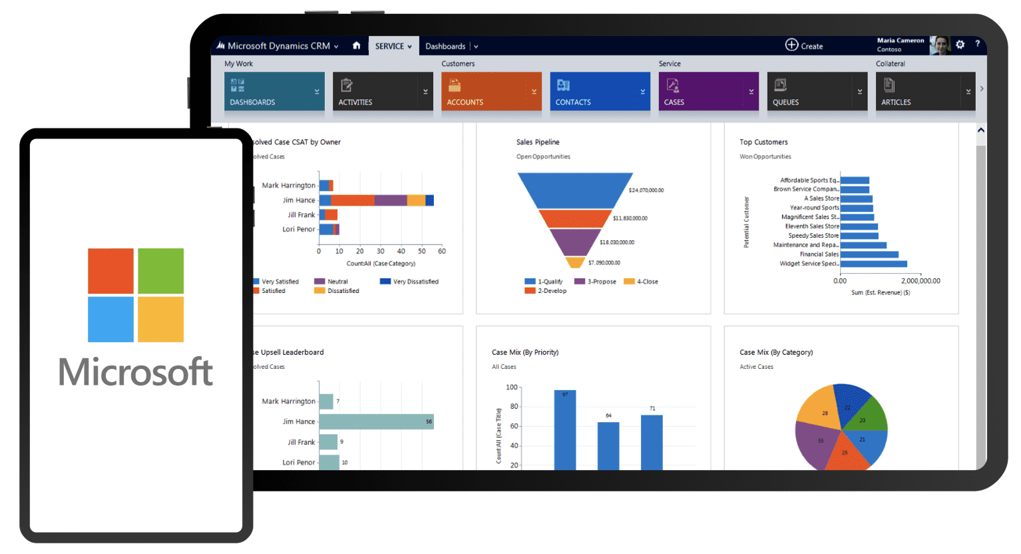Click the $24,070,000.00 funnel value

tap(646, 190)
